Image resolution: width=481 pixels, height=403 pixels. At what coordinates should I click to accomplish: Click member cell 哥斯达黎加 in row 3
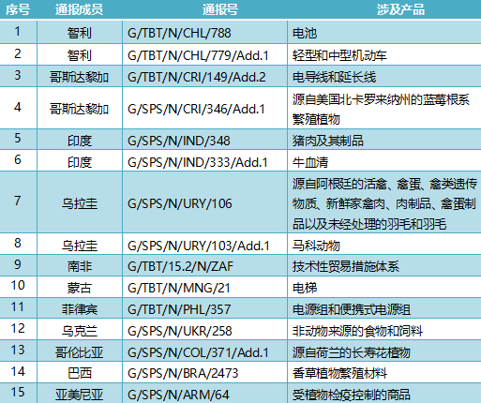(79, 77)
